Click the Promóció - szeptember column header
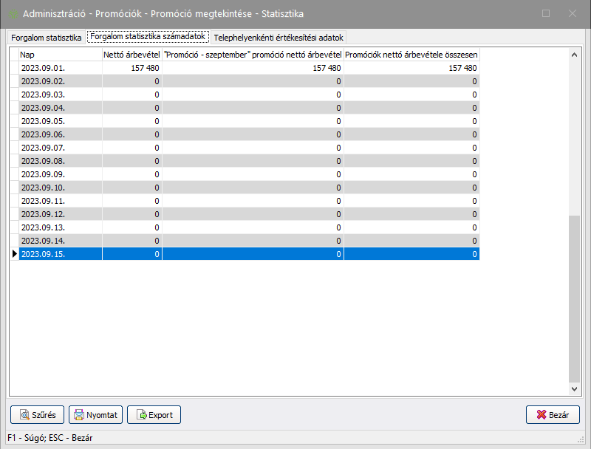 [253, 55]
